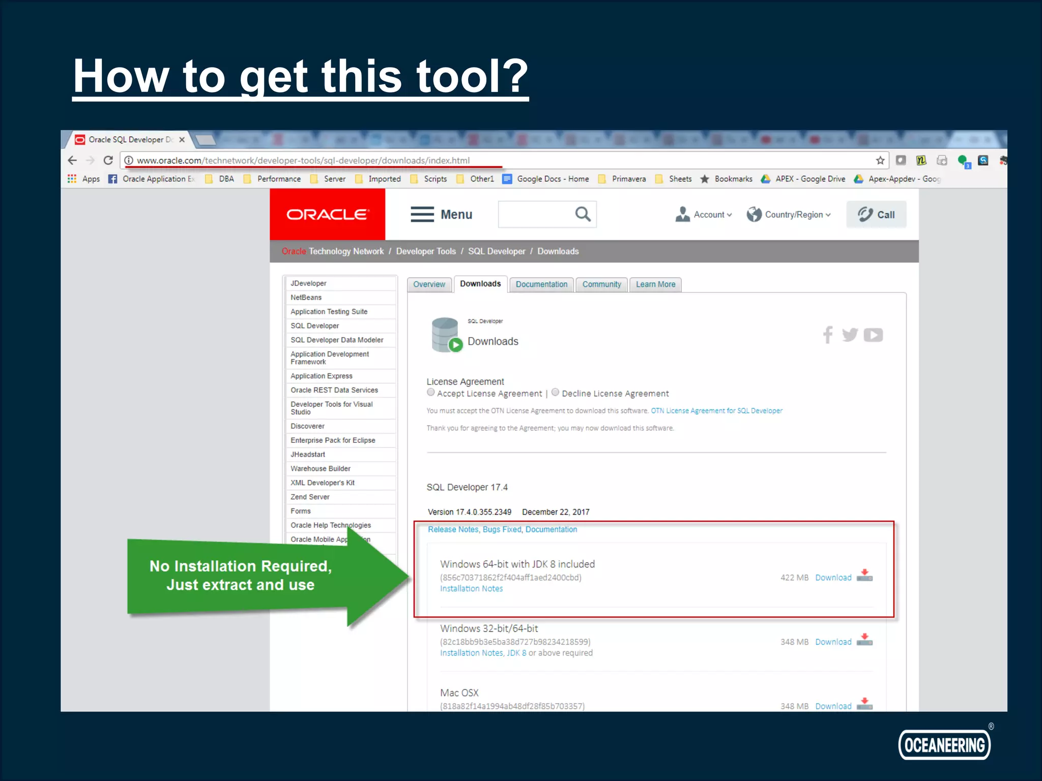Open the Apps grid icon in bookmarks bar
1042x781 pixels.
[72, 179]
